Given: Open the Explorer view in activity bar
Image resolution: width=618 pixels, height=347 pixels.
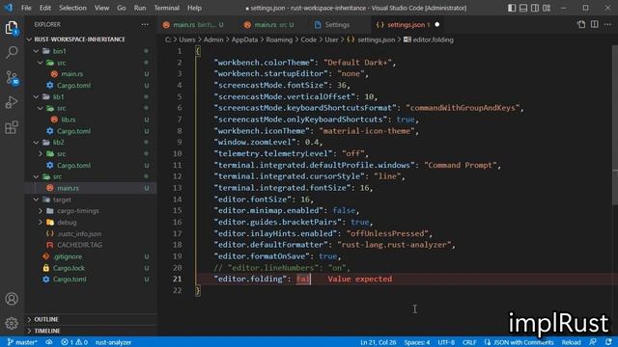Looking at the screenshot, I should pyautogui.click(x=12, y=28).
